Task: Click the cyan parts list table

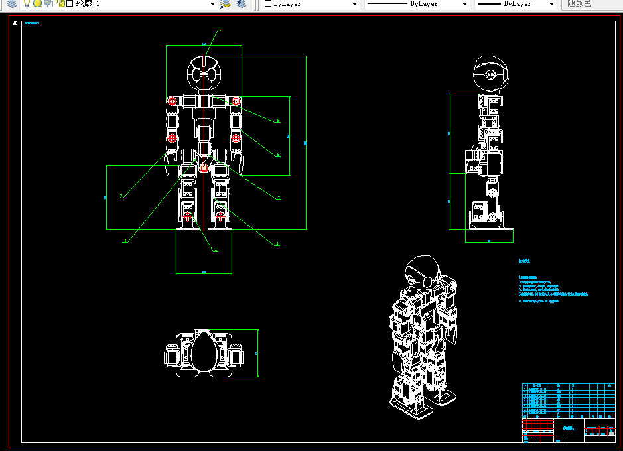Action: (569, 400)
